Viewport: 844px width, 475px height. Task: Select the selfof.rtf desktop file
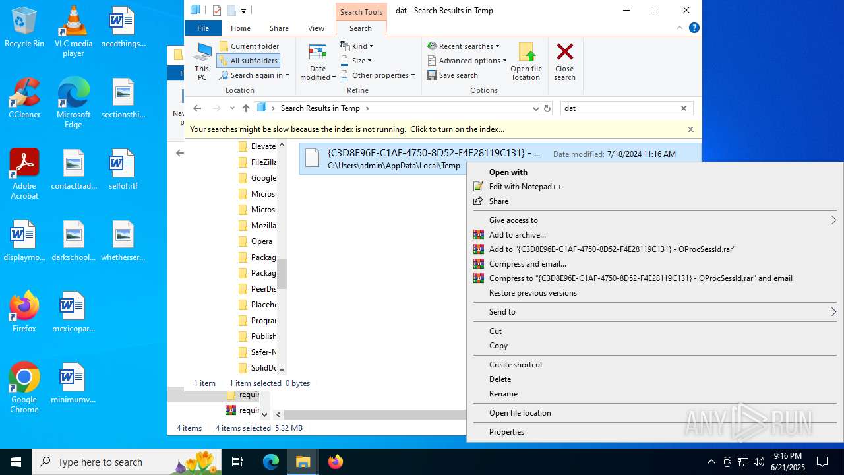coord(123,170)
